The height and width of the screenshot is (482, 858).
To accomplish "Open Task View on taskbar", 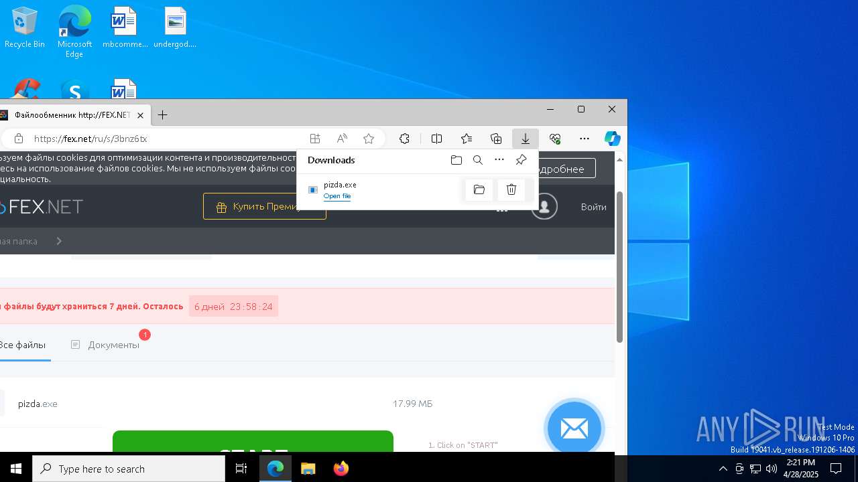I will 241,469.
